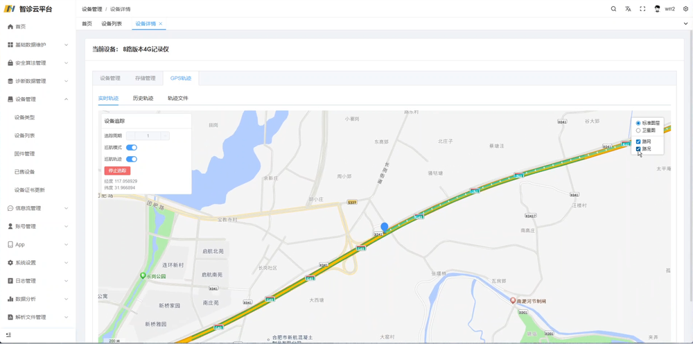Switch to the 设备管理 panel tab
This screenshot has width=693, height=344.
point(110,78)
